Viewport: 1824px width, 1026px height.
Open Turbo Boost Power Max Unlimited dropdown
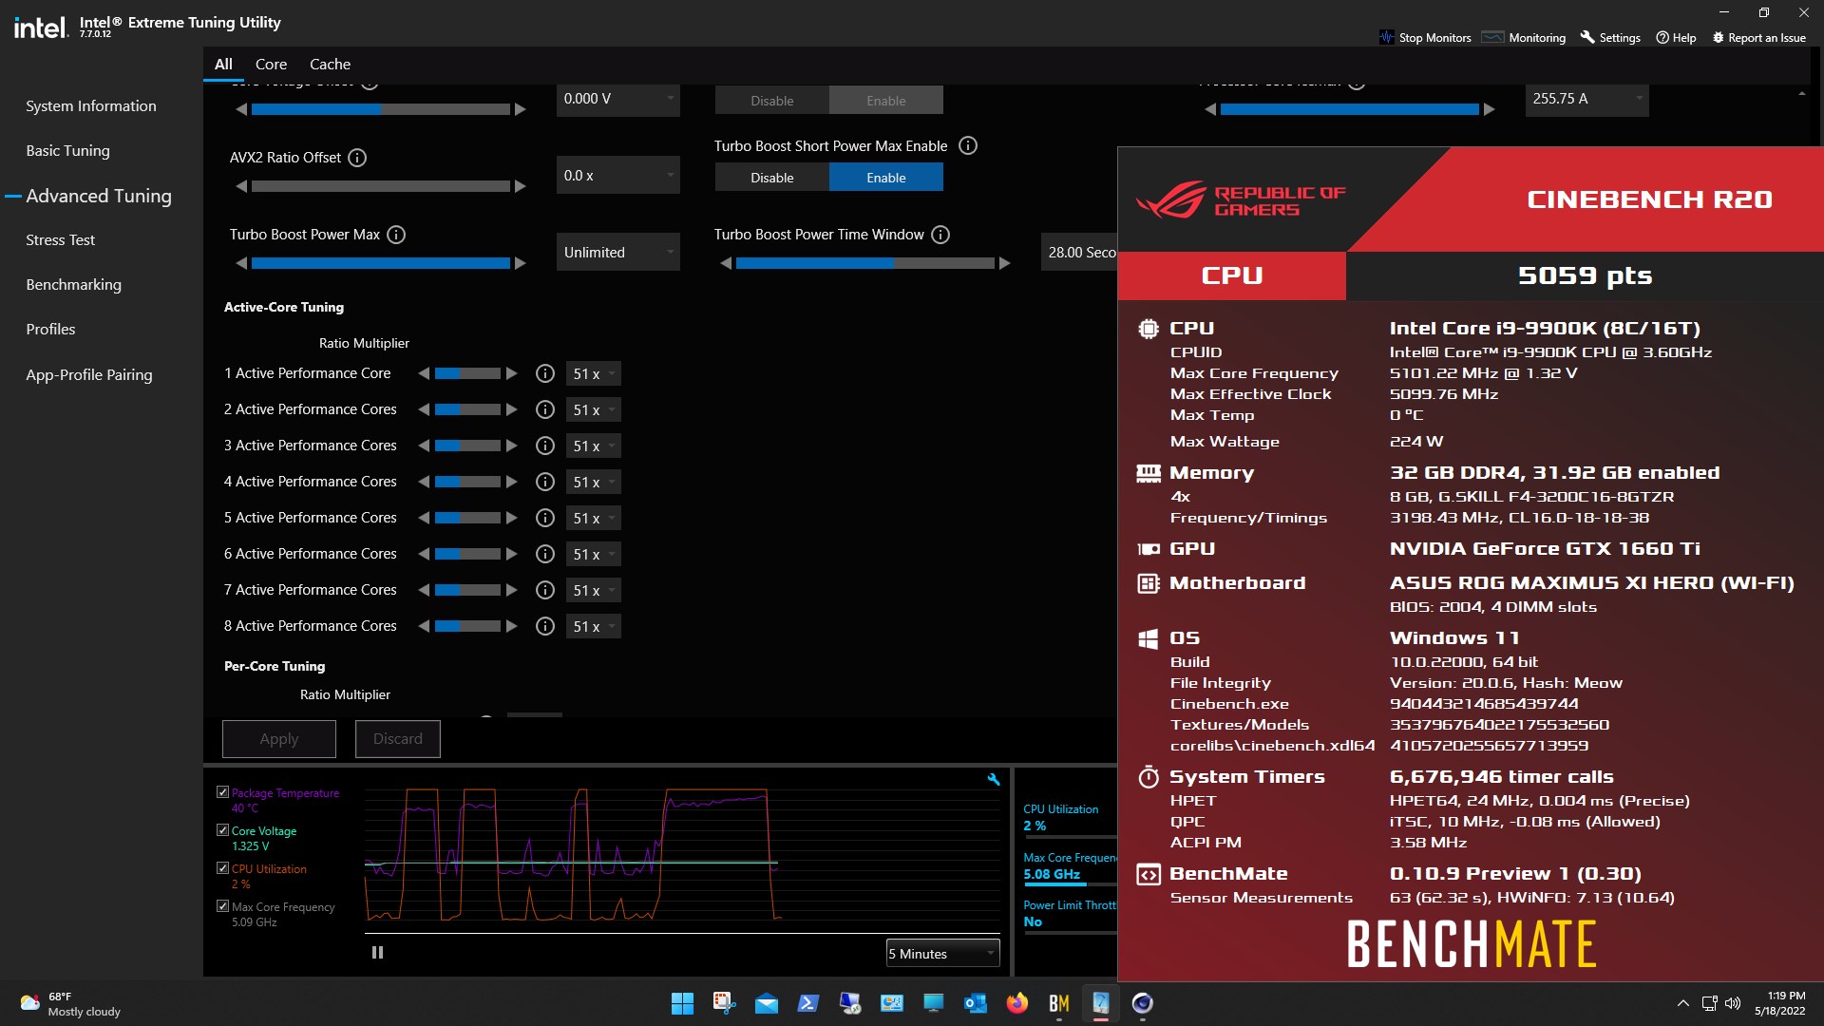click(x=618, y=253)
